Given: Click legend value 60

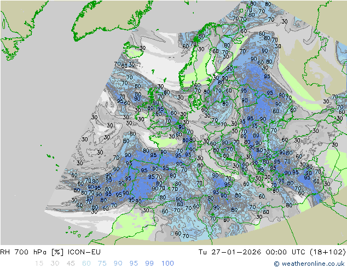Looking at the screenshot, I should click(x=86, y=264).
